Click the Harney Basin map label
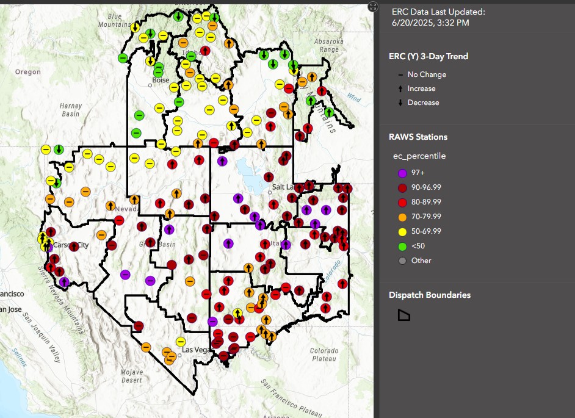This screenshot has width=575, height=418. coord(71,110)
